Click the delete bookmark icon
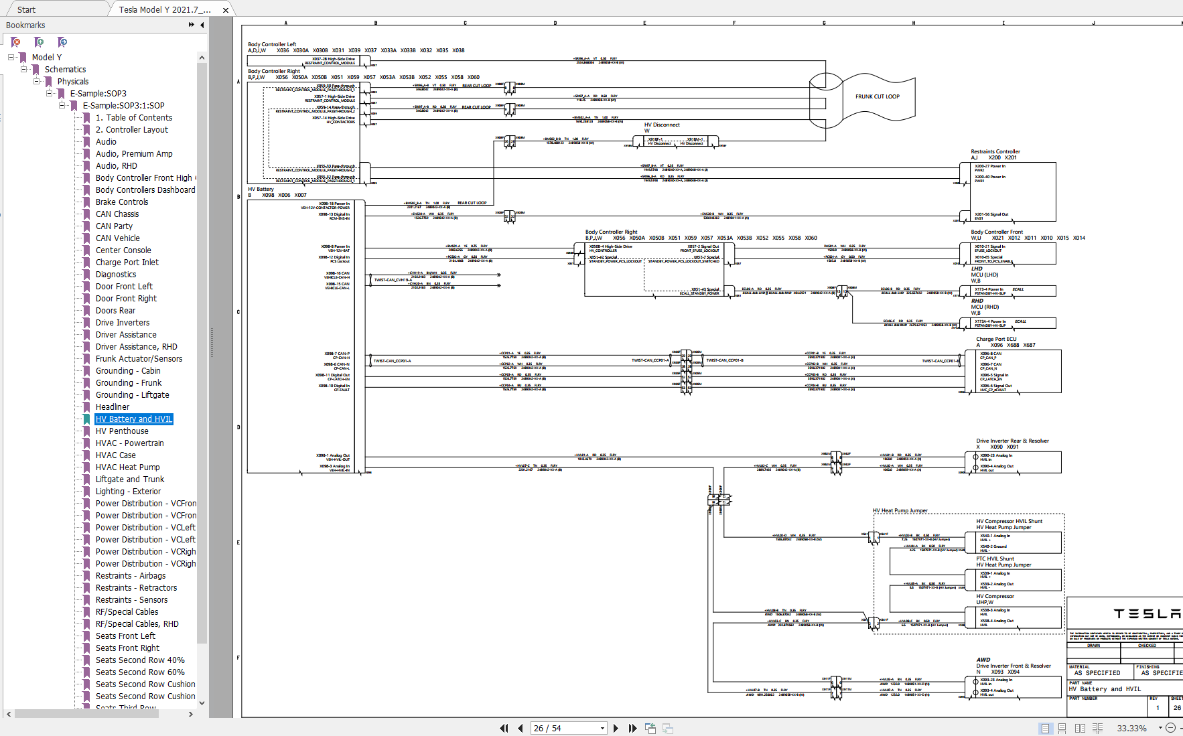The width and height of the screenshot is (1183, 736). (15, 42)
